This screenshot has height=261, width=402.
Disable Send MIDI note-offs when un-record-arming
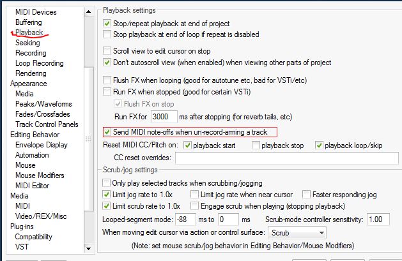click(x=108, y=132)
